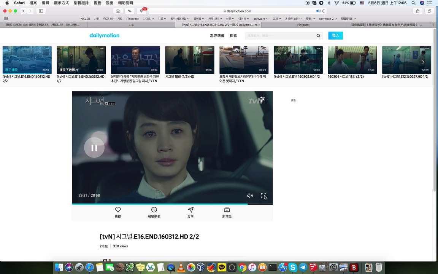This screenshot has width=438, height=274.
Task: Open thumbnail for 시그널.E16.END 1/2 next video
Action: coord(81,60)
